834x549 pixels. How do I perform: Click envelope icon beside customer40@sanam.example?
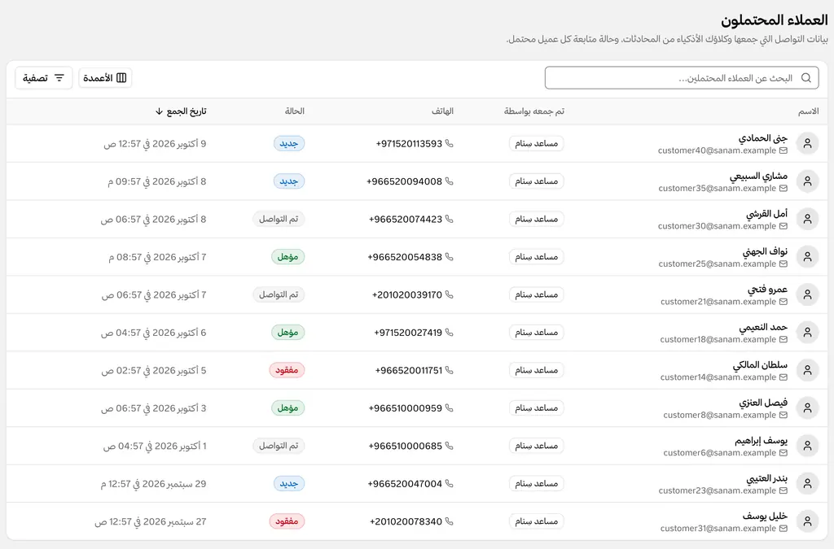click(x=784, y=150)
